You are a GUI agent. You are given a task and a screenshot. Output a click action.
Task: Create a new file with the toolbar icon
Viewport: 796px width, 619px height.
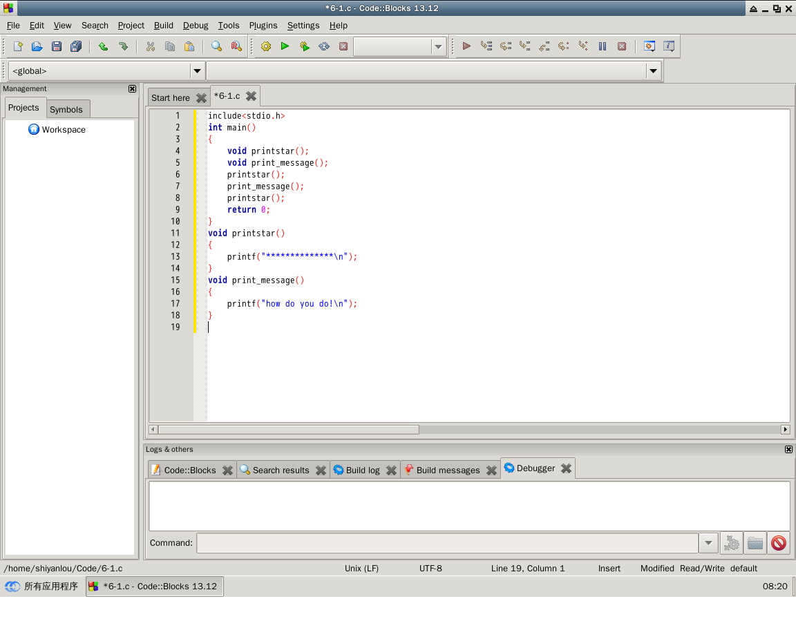18,46
